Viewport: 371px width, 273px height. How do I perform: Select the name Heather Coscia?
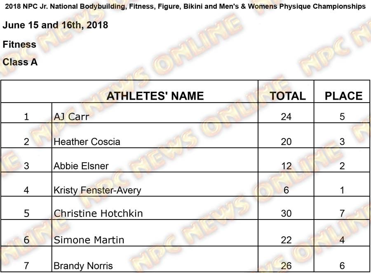(87, 142)
